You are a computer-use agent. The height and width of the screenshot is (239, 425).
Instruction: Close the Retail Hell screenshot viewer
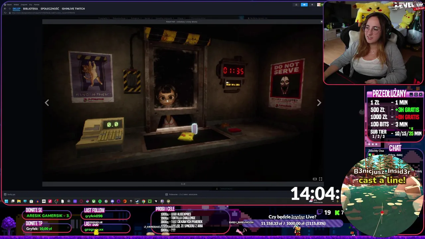point(321,22)
